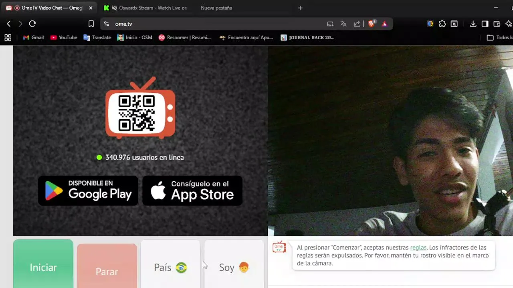Open Brave Shields lion icon

pos(371,24)
